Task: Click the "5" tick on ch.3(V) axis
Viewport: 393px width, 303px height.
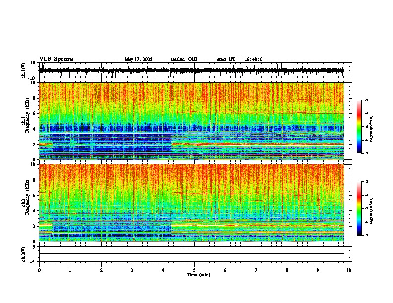Action: click(35, 247)
